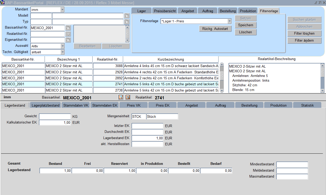Click the application icon in title bar
The height and width of the screenshot is (195, 326).
coord(3,3)
